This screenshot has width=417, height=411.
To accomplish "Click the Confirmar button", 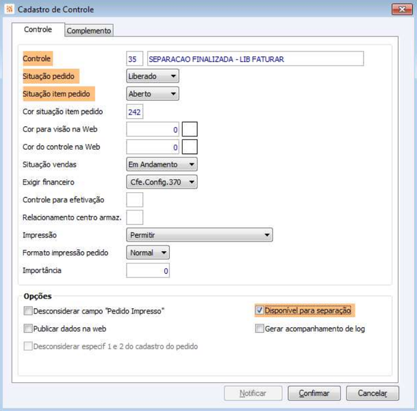I will pos(314,393).
